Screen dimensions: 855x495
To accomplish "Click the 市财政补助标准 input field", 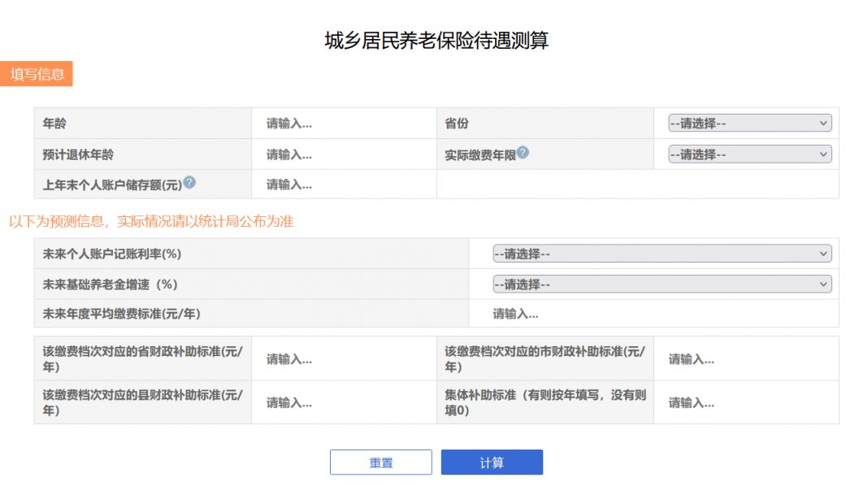I will click(748, 358).
